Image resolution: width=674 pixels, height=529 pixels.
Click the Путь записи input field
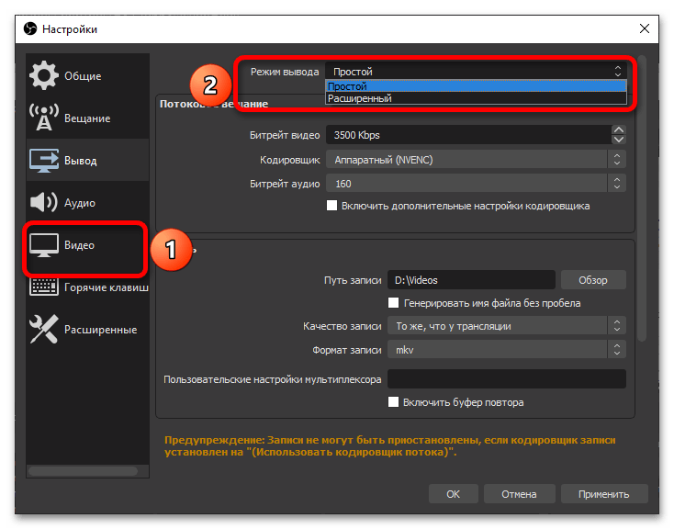click(472, 280)
